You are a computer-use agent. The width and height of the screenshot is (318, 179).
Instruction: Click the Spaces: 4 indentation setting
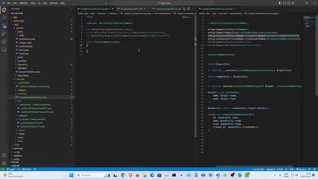270,169
